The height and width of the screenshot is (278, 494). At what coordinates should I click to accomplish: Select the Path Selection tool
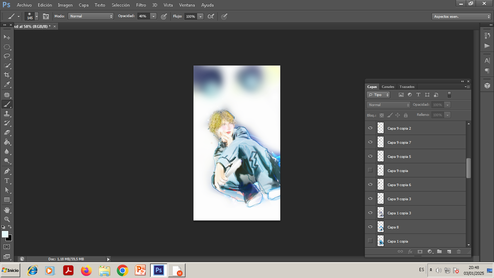(x=7, y=190)
